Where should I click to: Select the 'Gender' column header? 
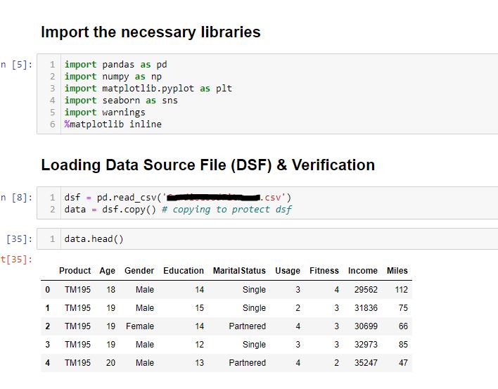click(139, 271)
